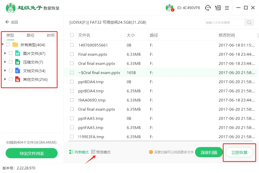
Task: Switch to the time (时间) tab
Action: (x=51, y=35)
